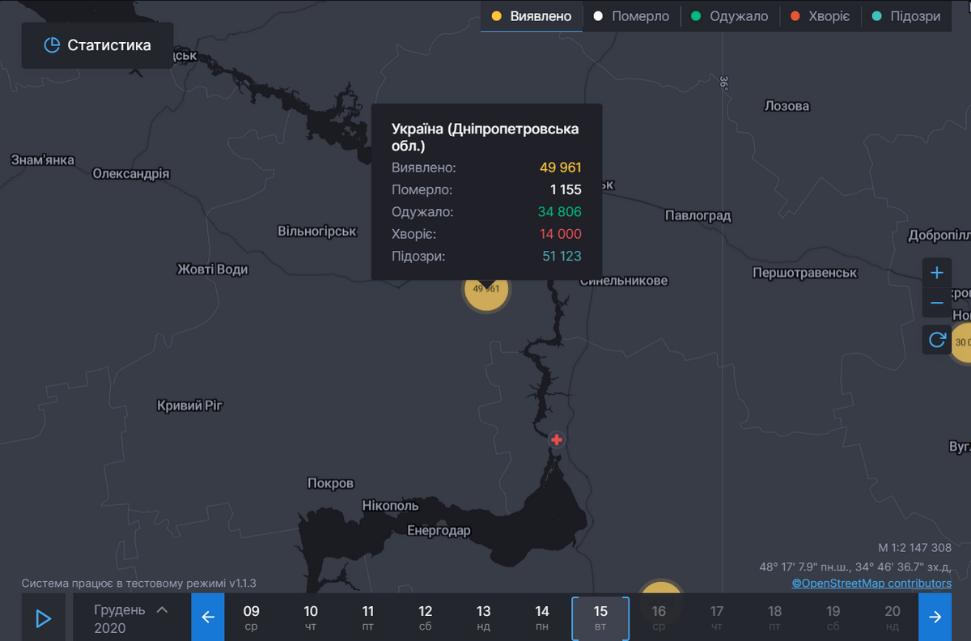Click the Хворіє value 14 000
This screenshot has width=971, height=641.
(560, 234)
